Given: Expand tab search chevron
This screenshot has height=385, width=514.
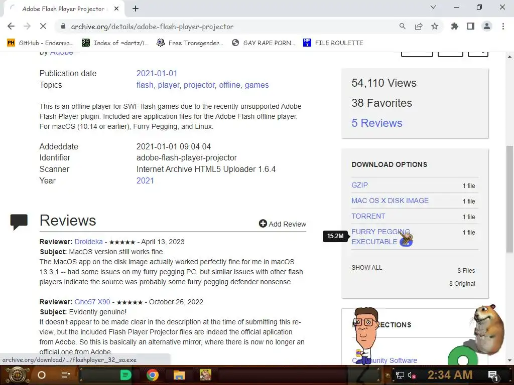Looking at the screenshot, I should tap(433, 7).
